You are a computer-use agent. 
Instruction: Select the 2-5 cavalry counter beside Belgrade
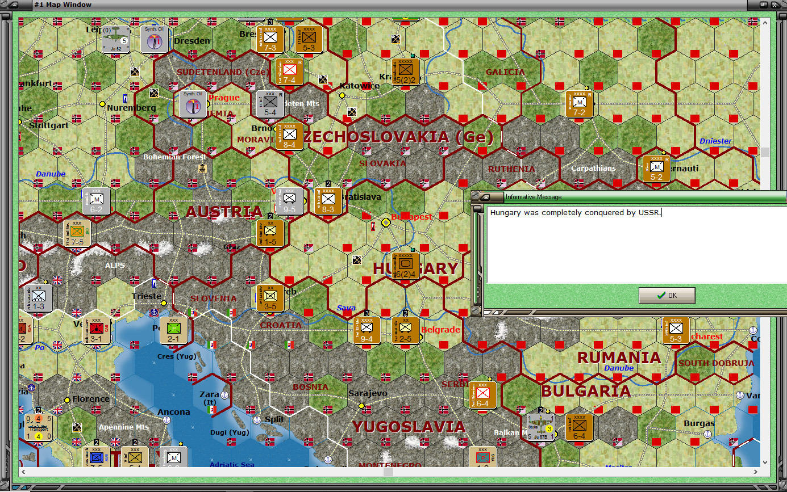click(x=406, y=330)
